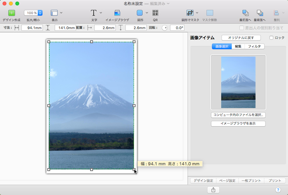Send item to back with 最背面へ
The image size is (288, 195).
point(260,13)
